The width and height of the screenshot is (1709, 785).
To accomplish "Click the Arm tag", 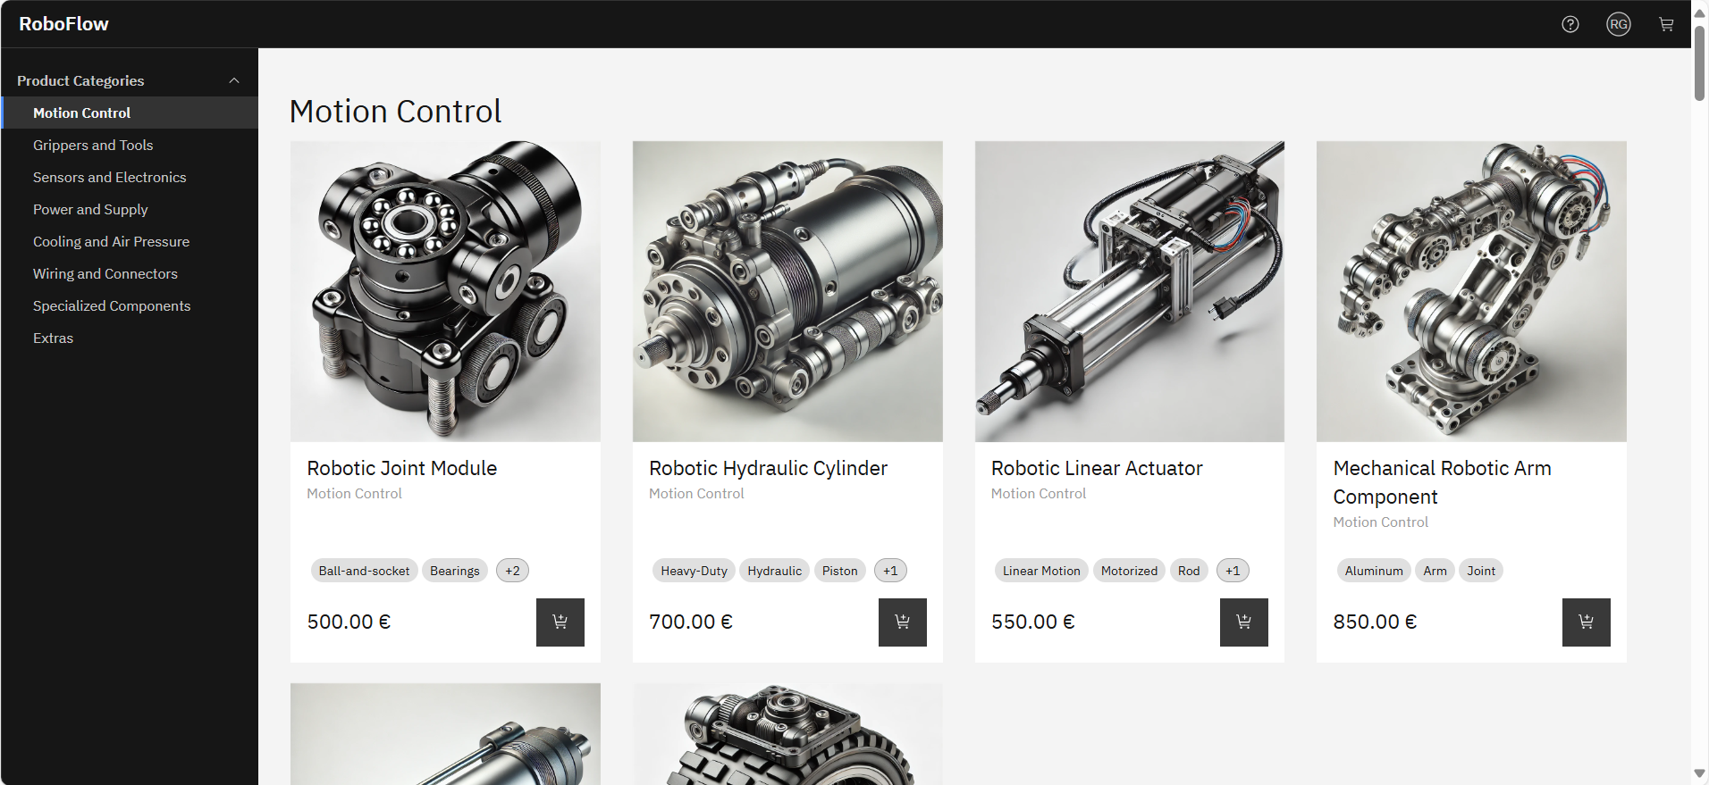I will (x=1435, y=571).
